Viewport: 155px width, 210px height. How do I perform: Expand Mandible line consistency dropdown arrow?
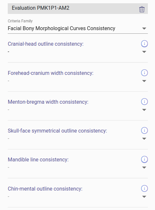pyautogui.click(x=144, y=168)
